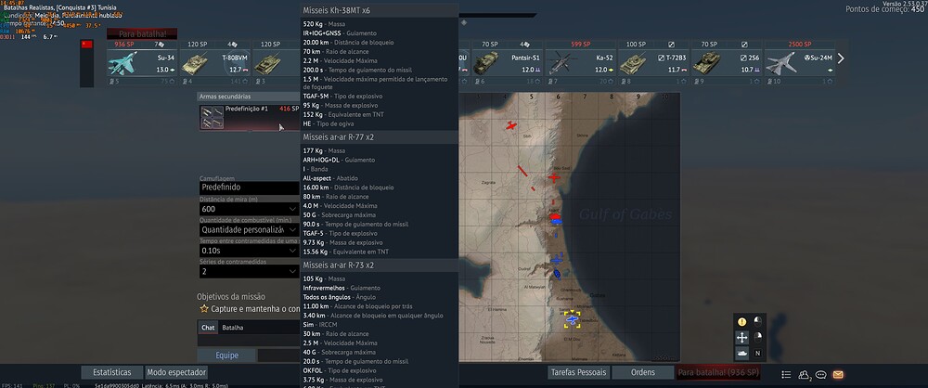Expand the Camuflagem Predefinido dropdown
This screenshot has width=928, height=388.
click(x=244, y=187)
